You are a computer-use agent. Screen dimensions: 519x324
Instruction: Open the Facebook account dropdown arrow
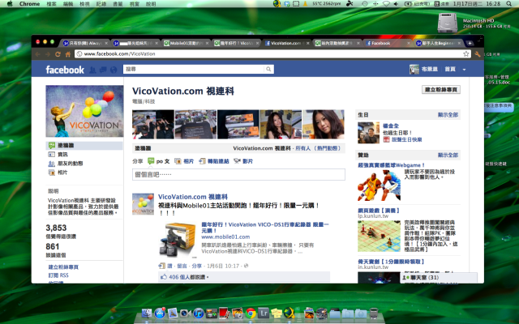[x=464, y=70]
